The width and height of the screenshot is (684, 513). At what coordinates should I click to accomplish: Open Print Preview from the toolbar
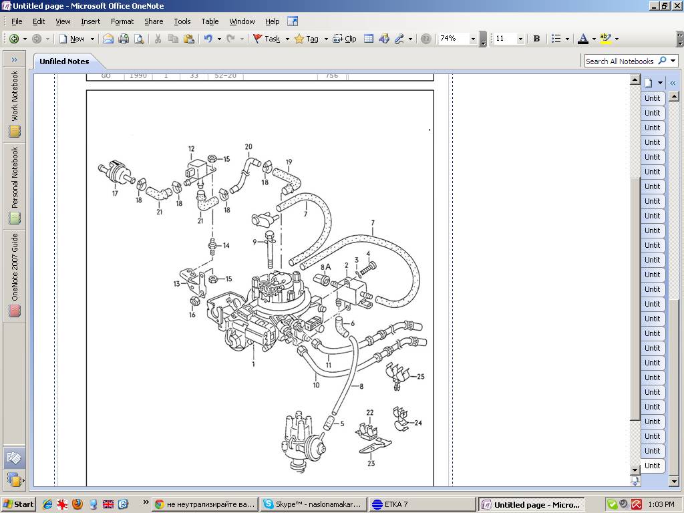pos(139,39)
